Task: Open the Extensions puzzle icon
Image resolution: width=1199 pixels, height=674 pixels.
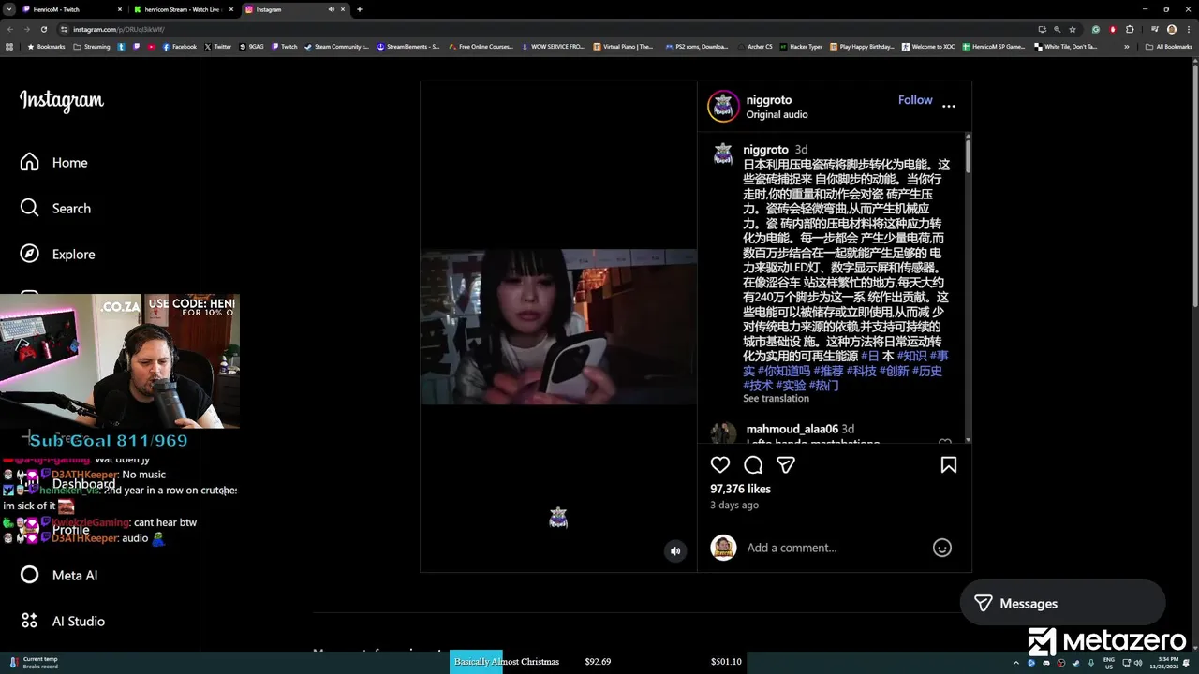Action: pyautogui.click(x=1130, y=29)
